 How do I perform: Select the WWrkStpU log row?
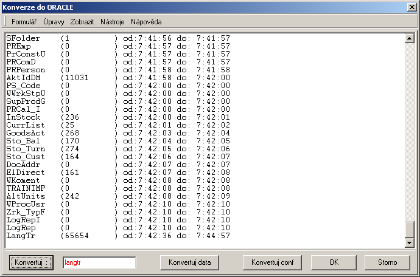pos(118,94)
